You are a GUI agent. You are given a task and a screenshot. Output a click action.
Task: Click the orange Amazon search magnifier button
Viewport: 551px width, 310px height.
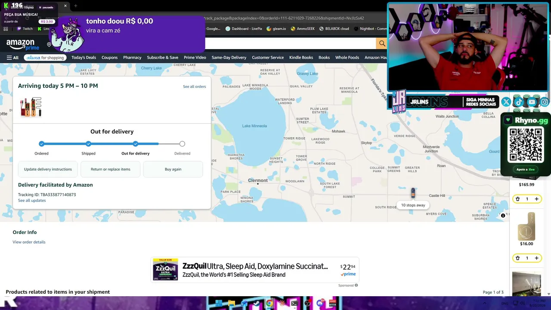click(381, 43)
